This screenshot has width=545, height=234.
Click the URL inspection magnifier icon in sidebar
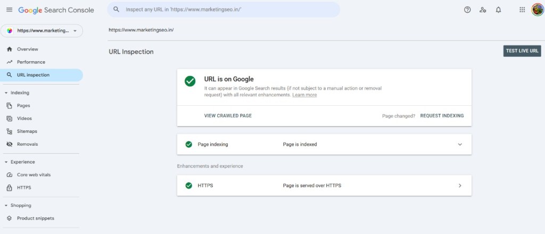(x=10, y=75)
